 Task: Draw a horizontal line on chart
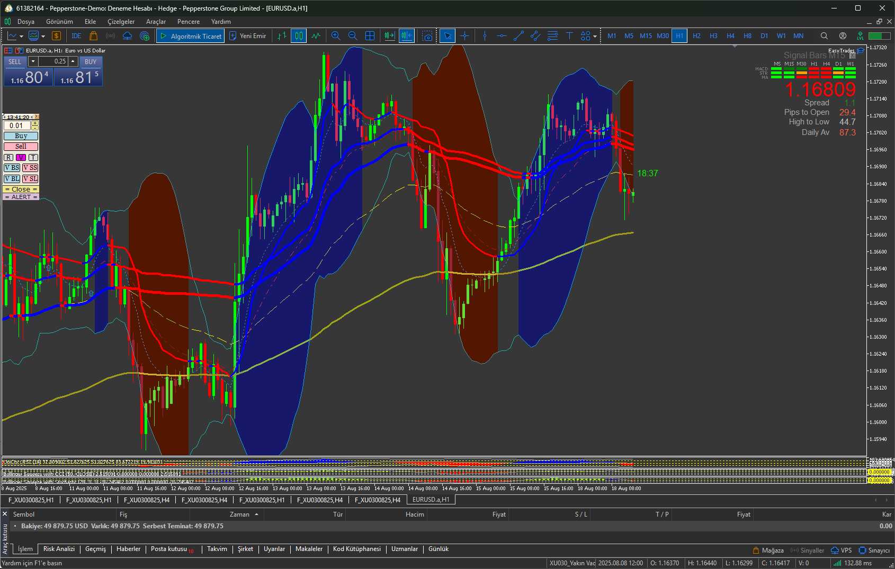pos(502,36)
